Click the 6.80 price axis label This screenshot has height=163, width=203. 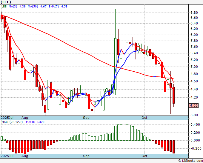(x=194, y=13)
